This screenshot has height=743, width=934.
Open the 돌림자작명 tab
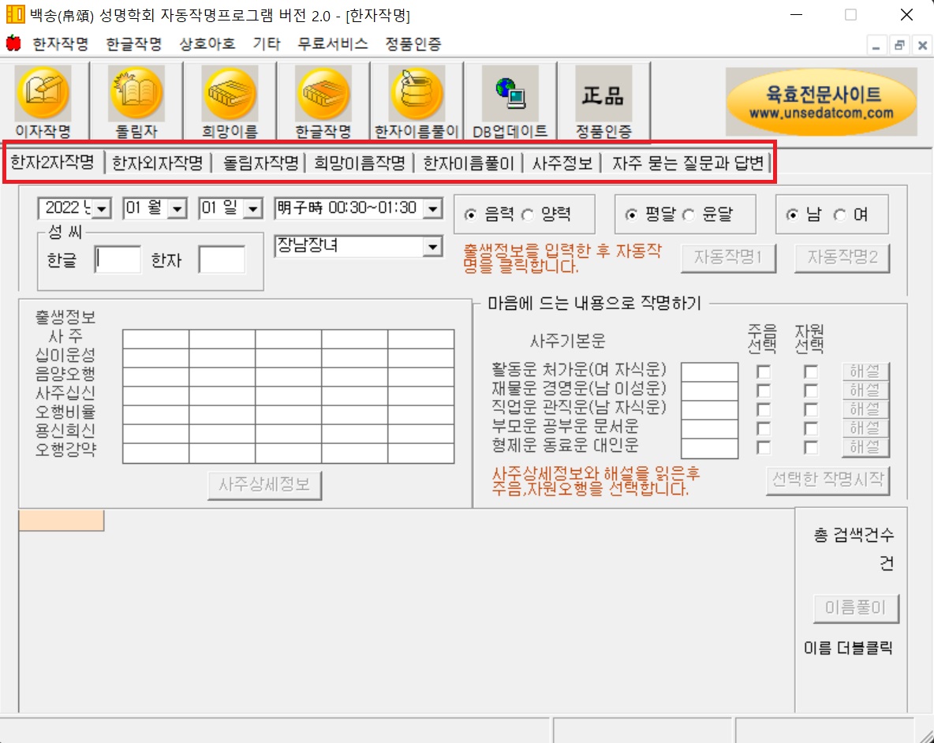pos(260,162)
